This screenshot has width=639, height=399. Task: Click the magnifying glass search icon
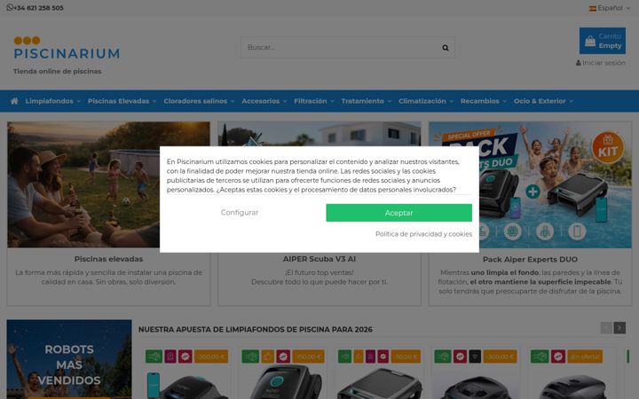coord(446,48)
